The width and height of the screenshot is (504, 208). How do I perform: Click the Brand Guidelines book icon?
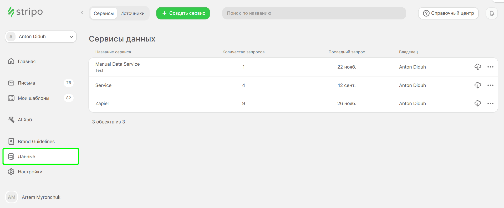(11, 142)
